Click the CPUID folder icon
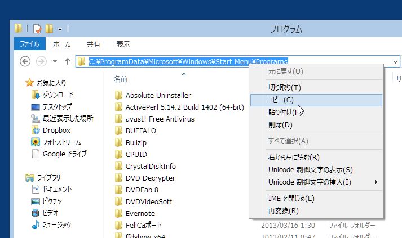This screenshot has width=402, height=238. coord(118,155)
